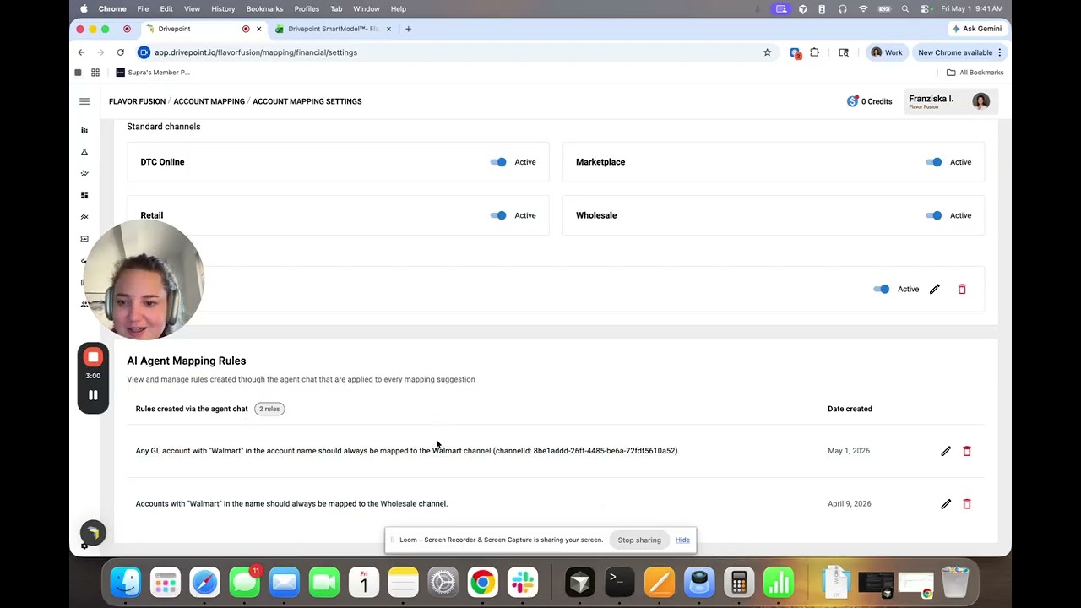Open Terminal from the dock
The image size is (1081, 608).
coord(619,583)
